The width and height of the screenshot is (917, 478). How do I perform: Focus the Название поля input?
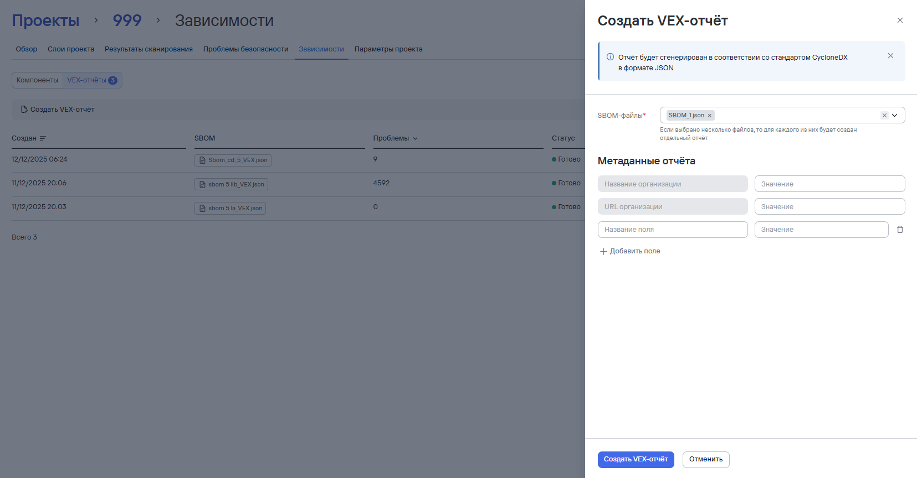tap(672, 230)
